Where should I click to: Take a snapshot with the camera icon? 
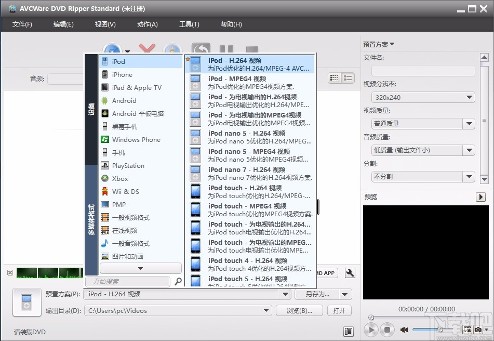pos(479,330)
